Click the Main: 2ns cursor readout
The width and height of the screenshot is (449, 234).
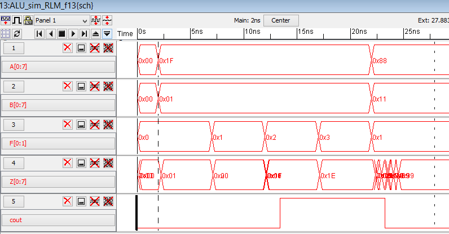tap(247, 20)
